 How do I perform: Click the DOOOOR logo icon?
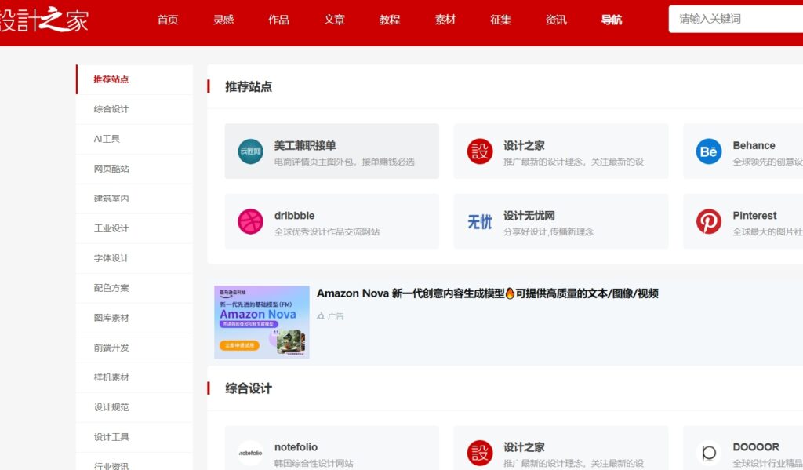pos(709,453)
